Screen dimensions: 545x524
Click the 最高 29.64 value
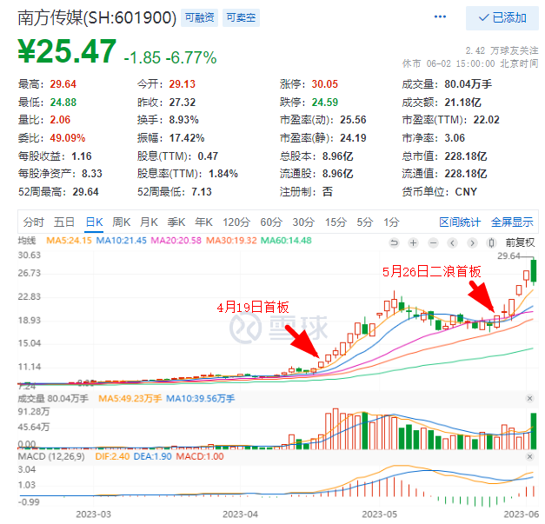click(x=63, y=84)
